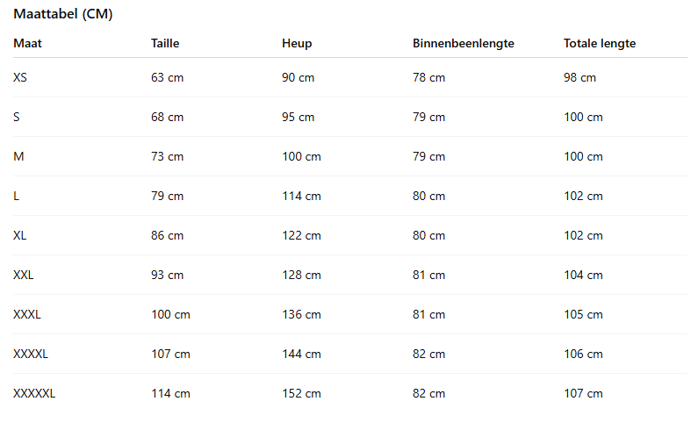
Task: Click the Maat column header
Action: point(26,43)
